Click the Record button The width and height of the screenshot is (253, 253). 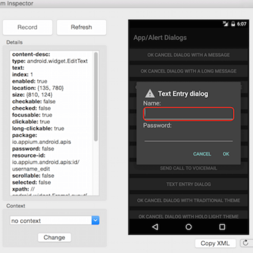tap(27, 27)
